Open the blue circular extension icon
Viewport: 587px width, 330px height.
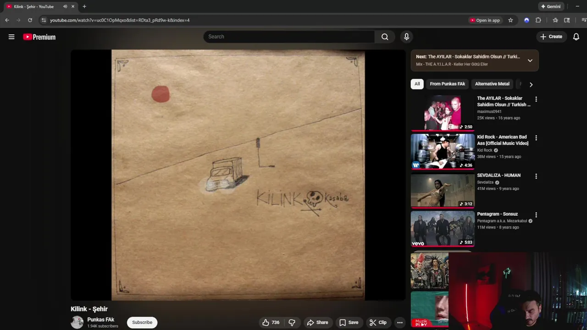coord(526,20)
